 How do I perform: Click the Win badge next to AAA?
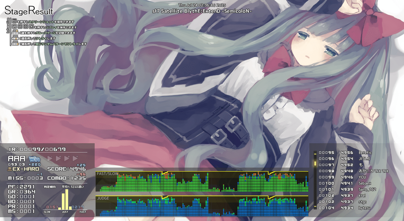click(35, 159)
